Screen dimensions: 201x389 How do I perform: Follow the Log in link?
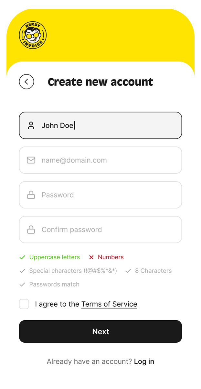(144, 361)
